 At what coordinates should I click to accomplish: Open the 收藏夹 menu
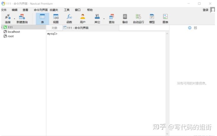54,10
